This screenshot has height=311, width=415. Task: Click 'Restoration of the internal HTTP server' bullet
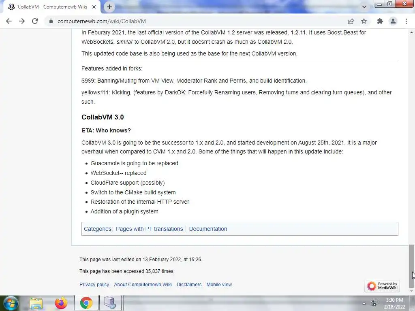pos(140,202)
